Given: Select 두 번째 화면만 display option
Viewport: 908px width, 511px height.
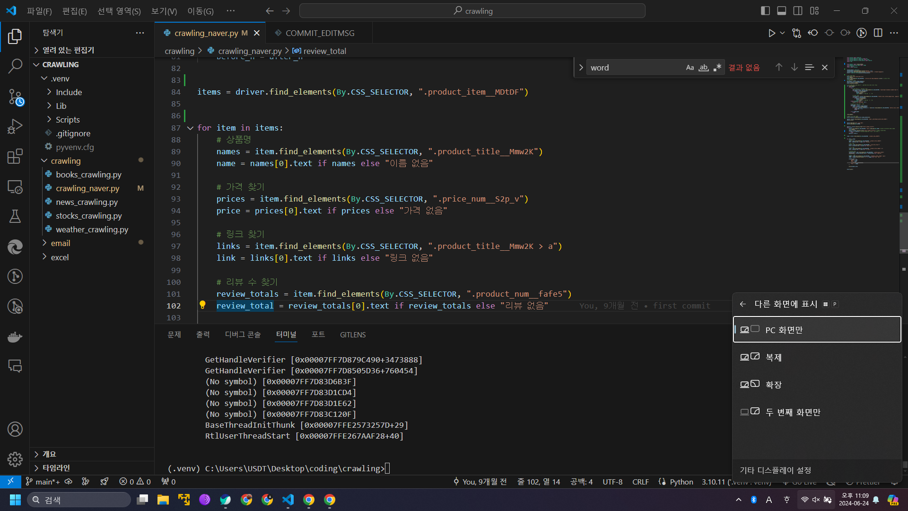Looking at the screenshot, I should [817, 412].
